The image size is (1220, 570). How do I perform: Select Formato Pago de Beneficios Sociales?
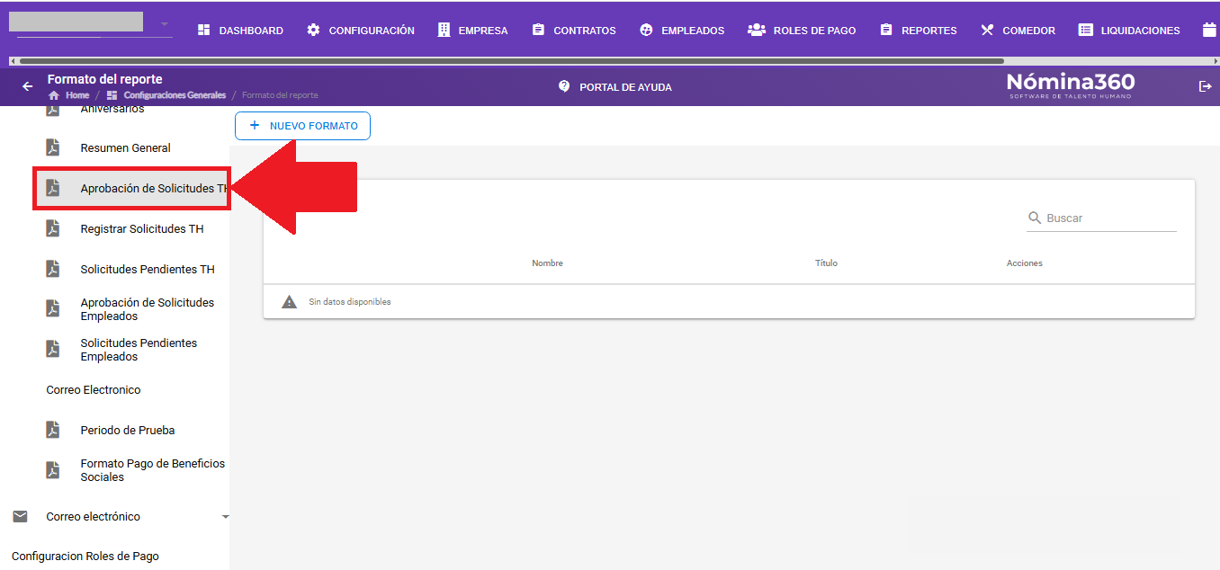click(153, 470)
